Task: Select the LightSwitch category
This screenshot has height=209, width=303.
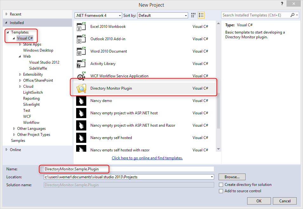Action: (33, 92)
